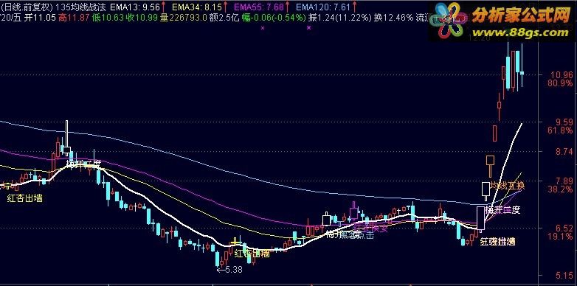The width and height of the screenshot is (577, 286).
Task: Select the EMA34: 8.15 readout
Action: pyautogui.click(x=197, y=7)
